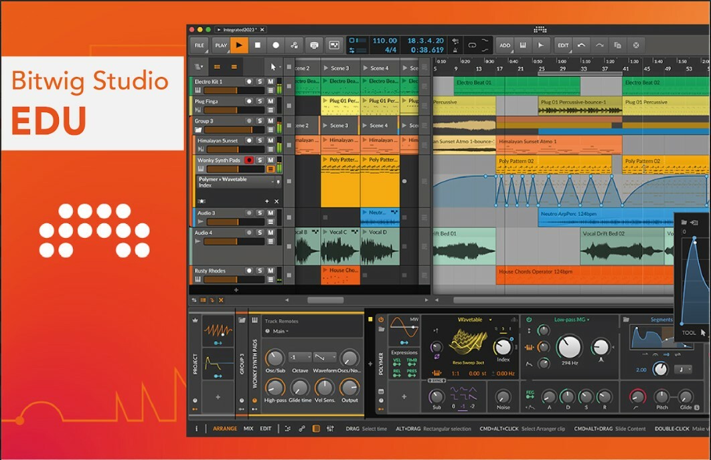Click the Undo arrow icon

(x=581, y=45)
